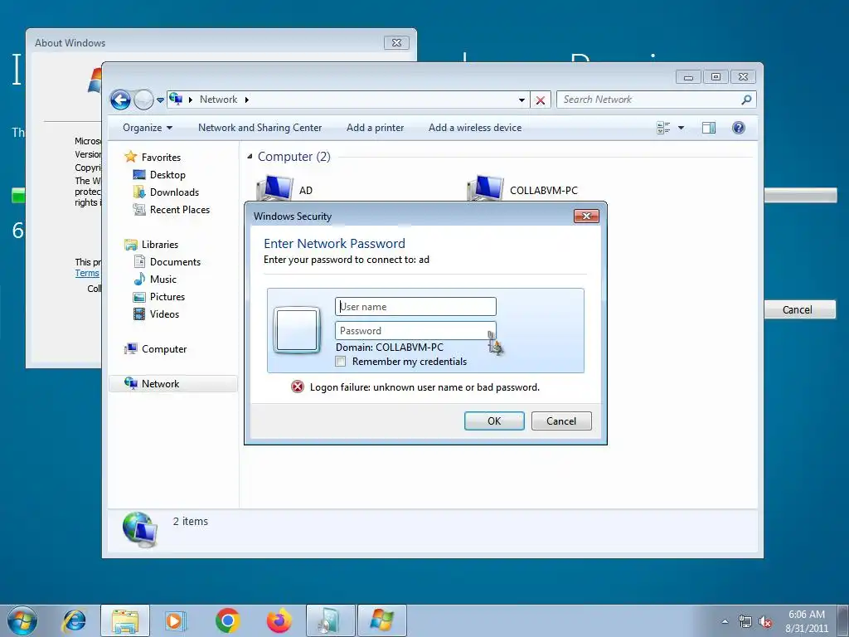Change your view icon in the toolbar

(x=663, y=128)
